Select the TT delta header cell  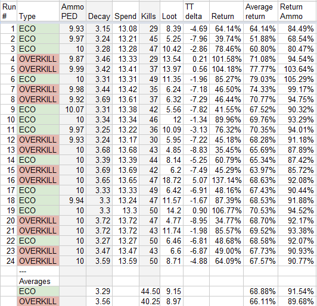click(x=196, y=11)
